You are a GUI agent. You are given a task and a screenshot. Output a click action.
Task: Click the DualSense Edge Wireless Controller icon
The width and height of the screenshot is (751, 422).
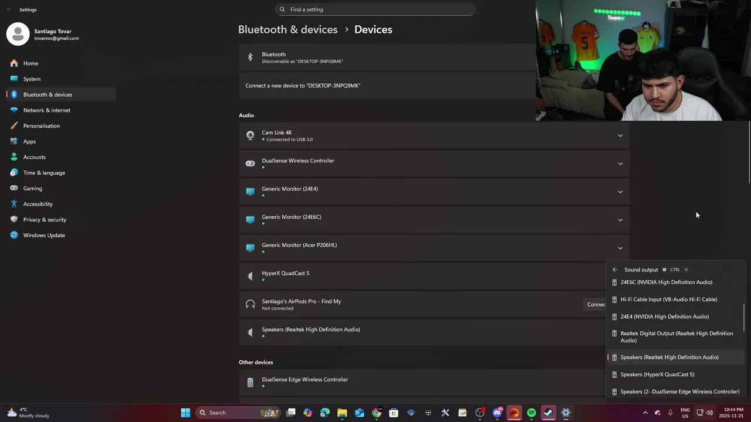pos(251,382)
